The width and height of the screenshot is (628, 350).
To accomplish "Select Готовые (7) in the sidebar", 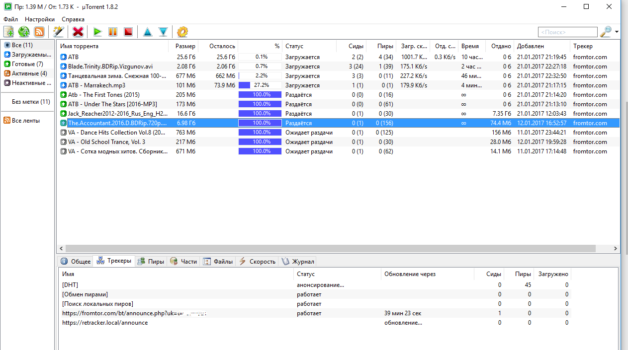I will click(27, 64).
